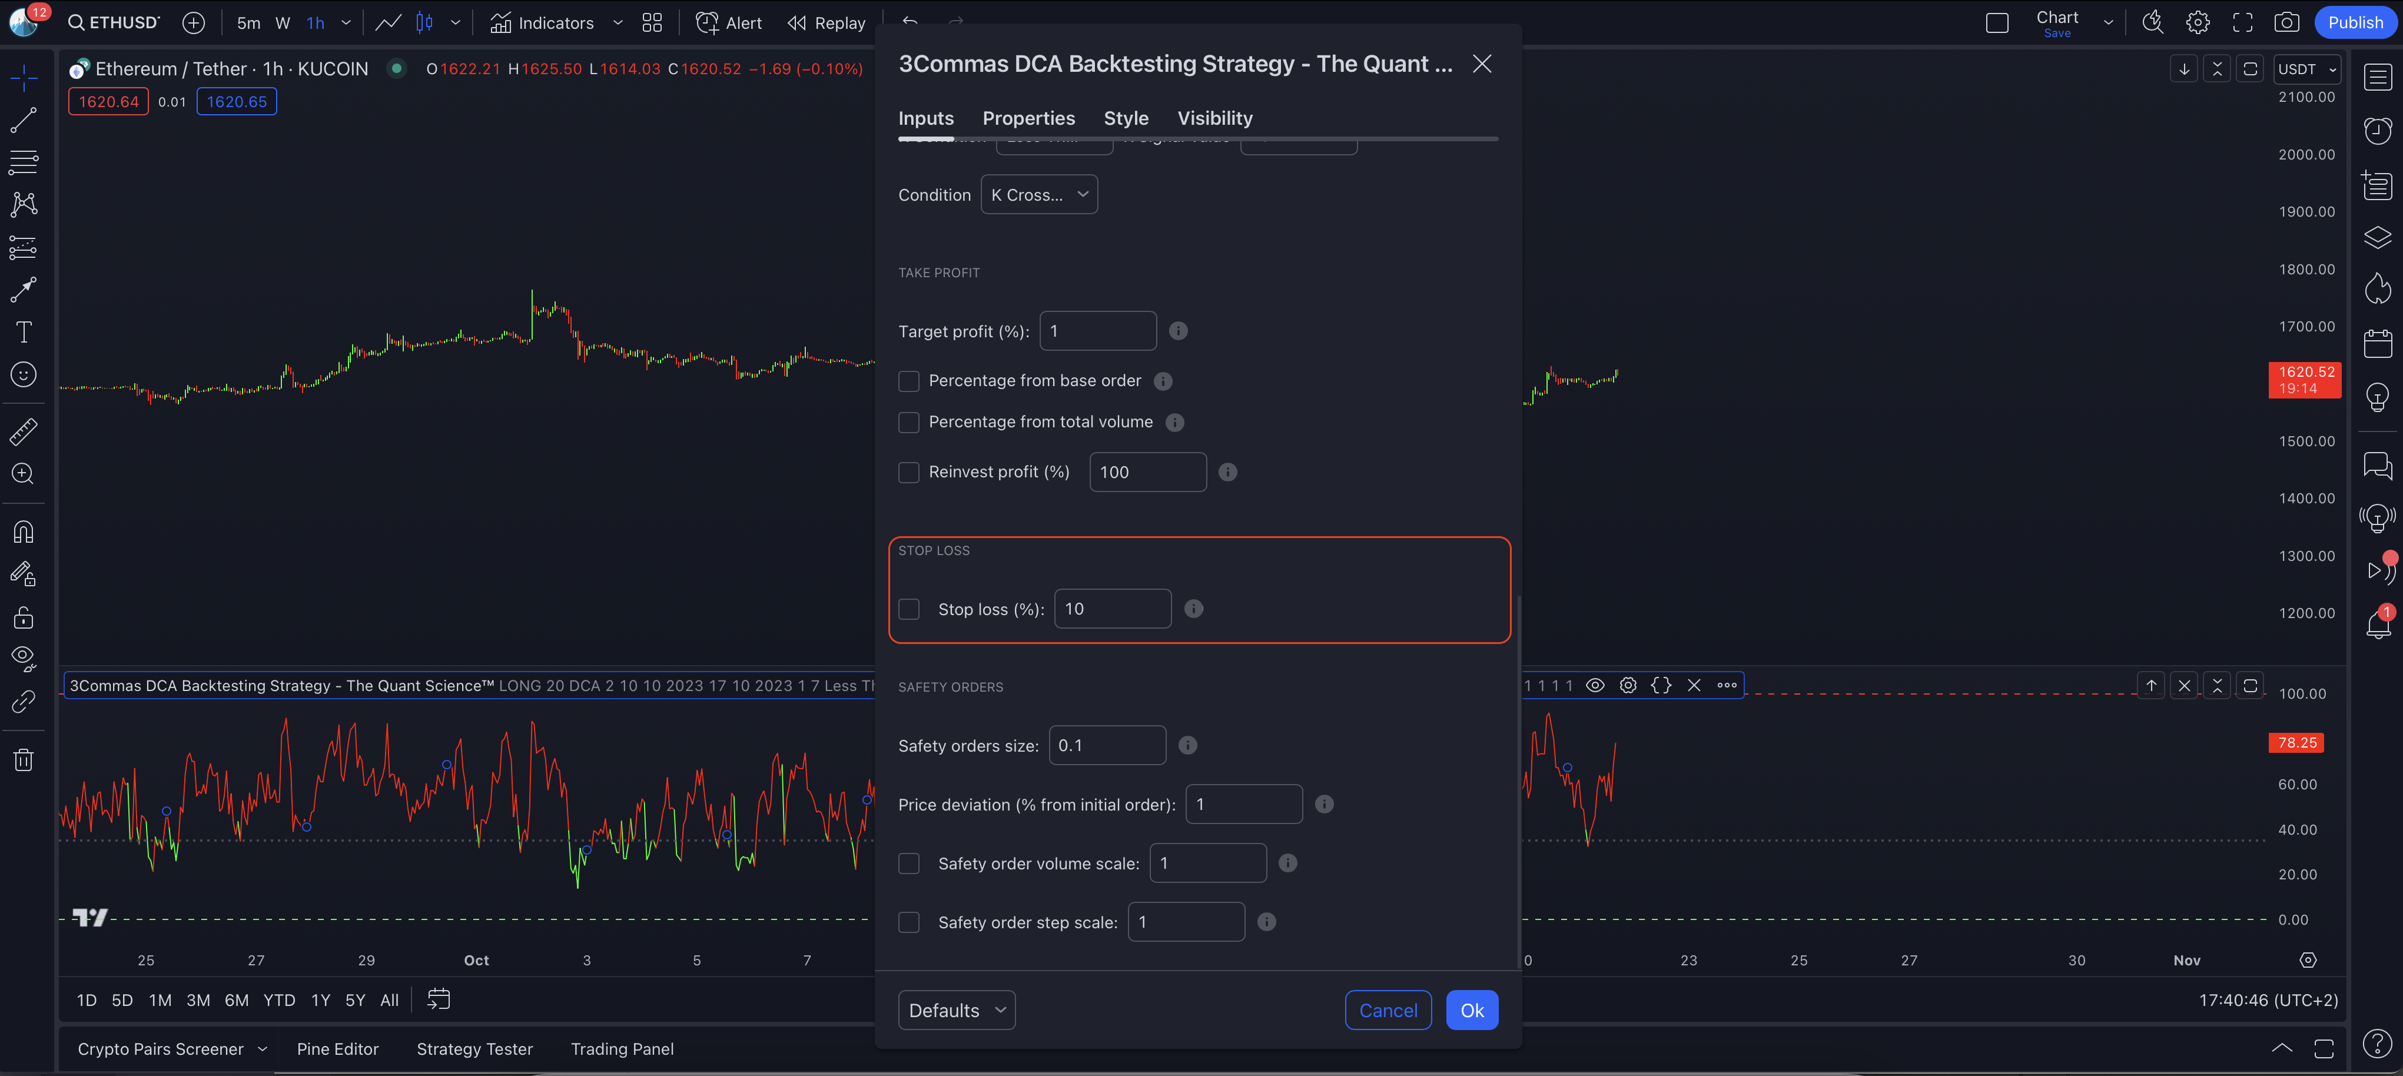Open the Magnet mode tool

coord(24,532)
